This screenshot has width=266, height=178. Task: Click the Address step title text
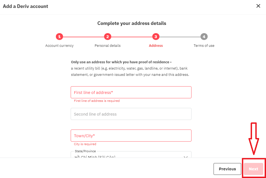pos(156,45)
